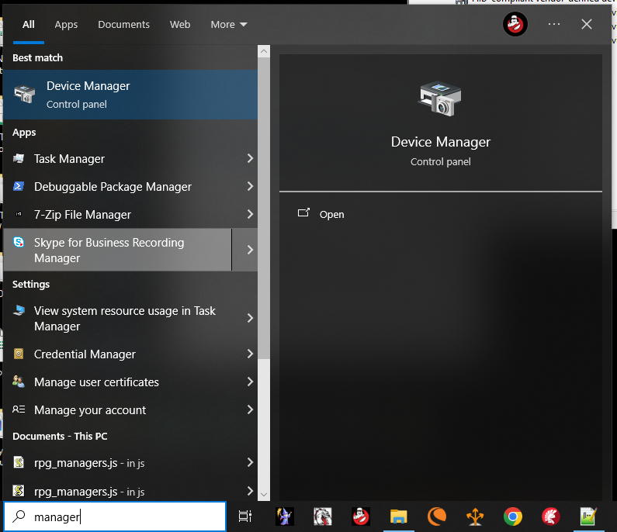Launch the Ghostbusters app on taskbar
This screenshot has width=617, height=532.
click(x=361, y=516)
